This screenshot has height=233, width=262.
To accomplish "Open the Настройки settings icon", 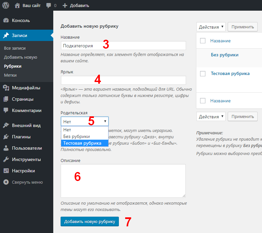I will (x=6, y=171).
